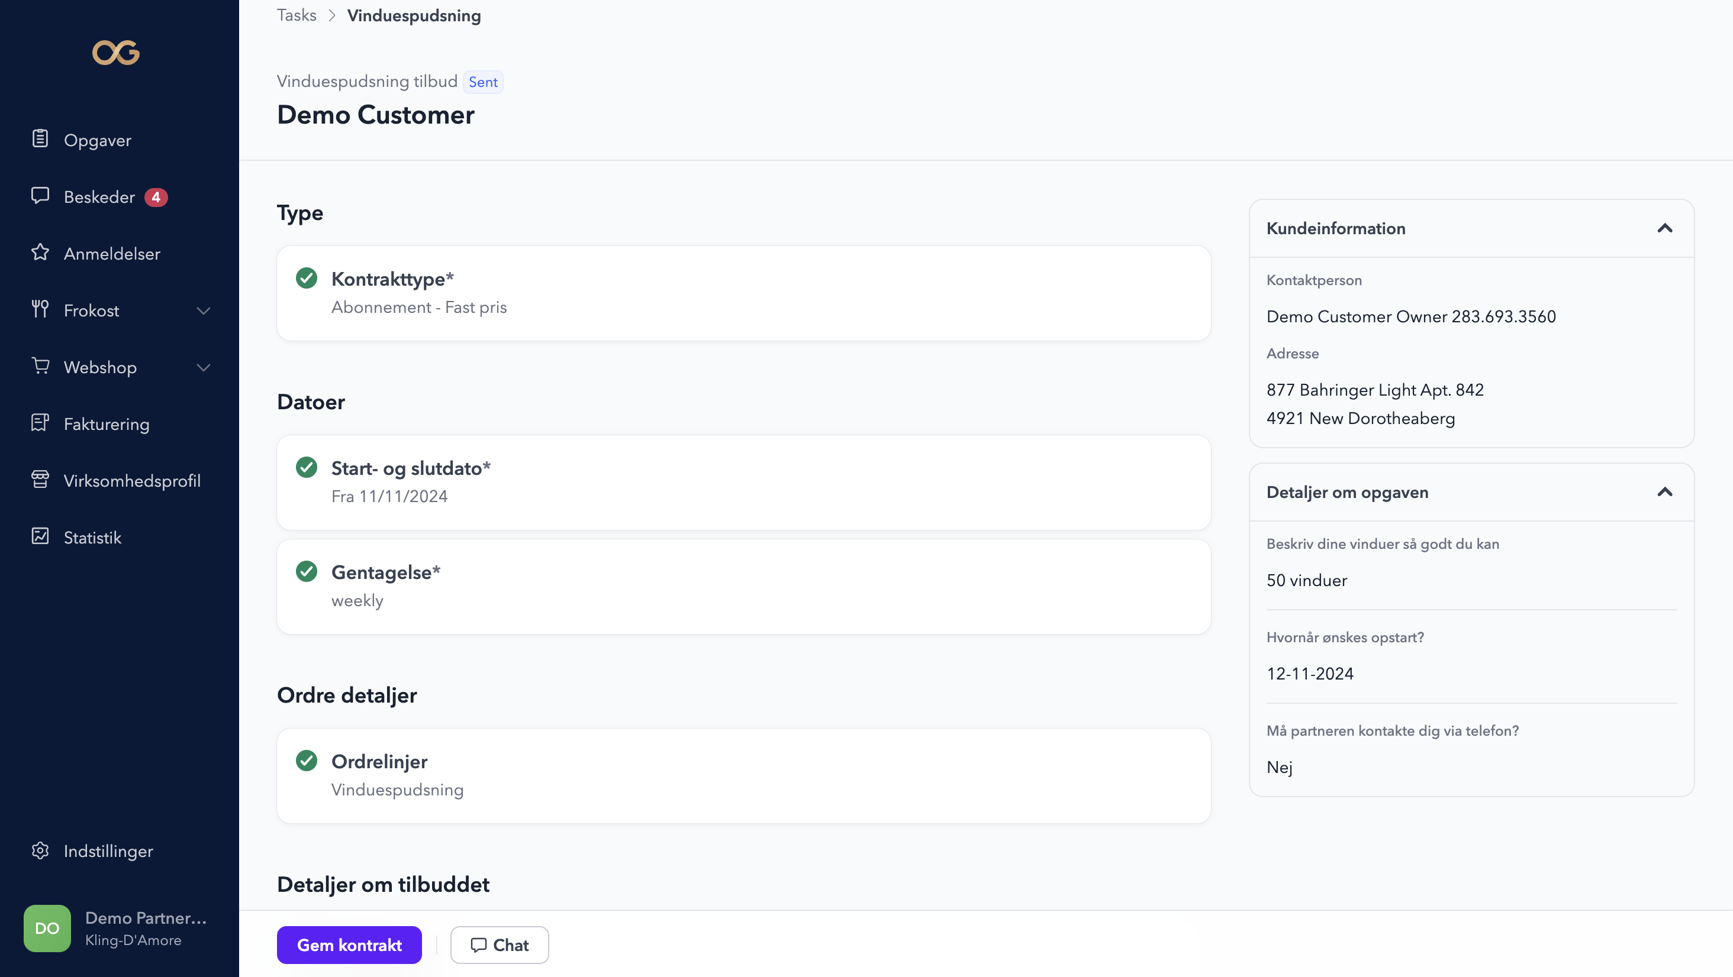The image size is (1733, 977).
Task: Click the green check beside Ordrelinjer
Action: pos(306,760)
